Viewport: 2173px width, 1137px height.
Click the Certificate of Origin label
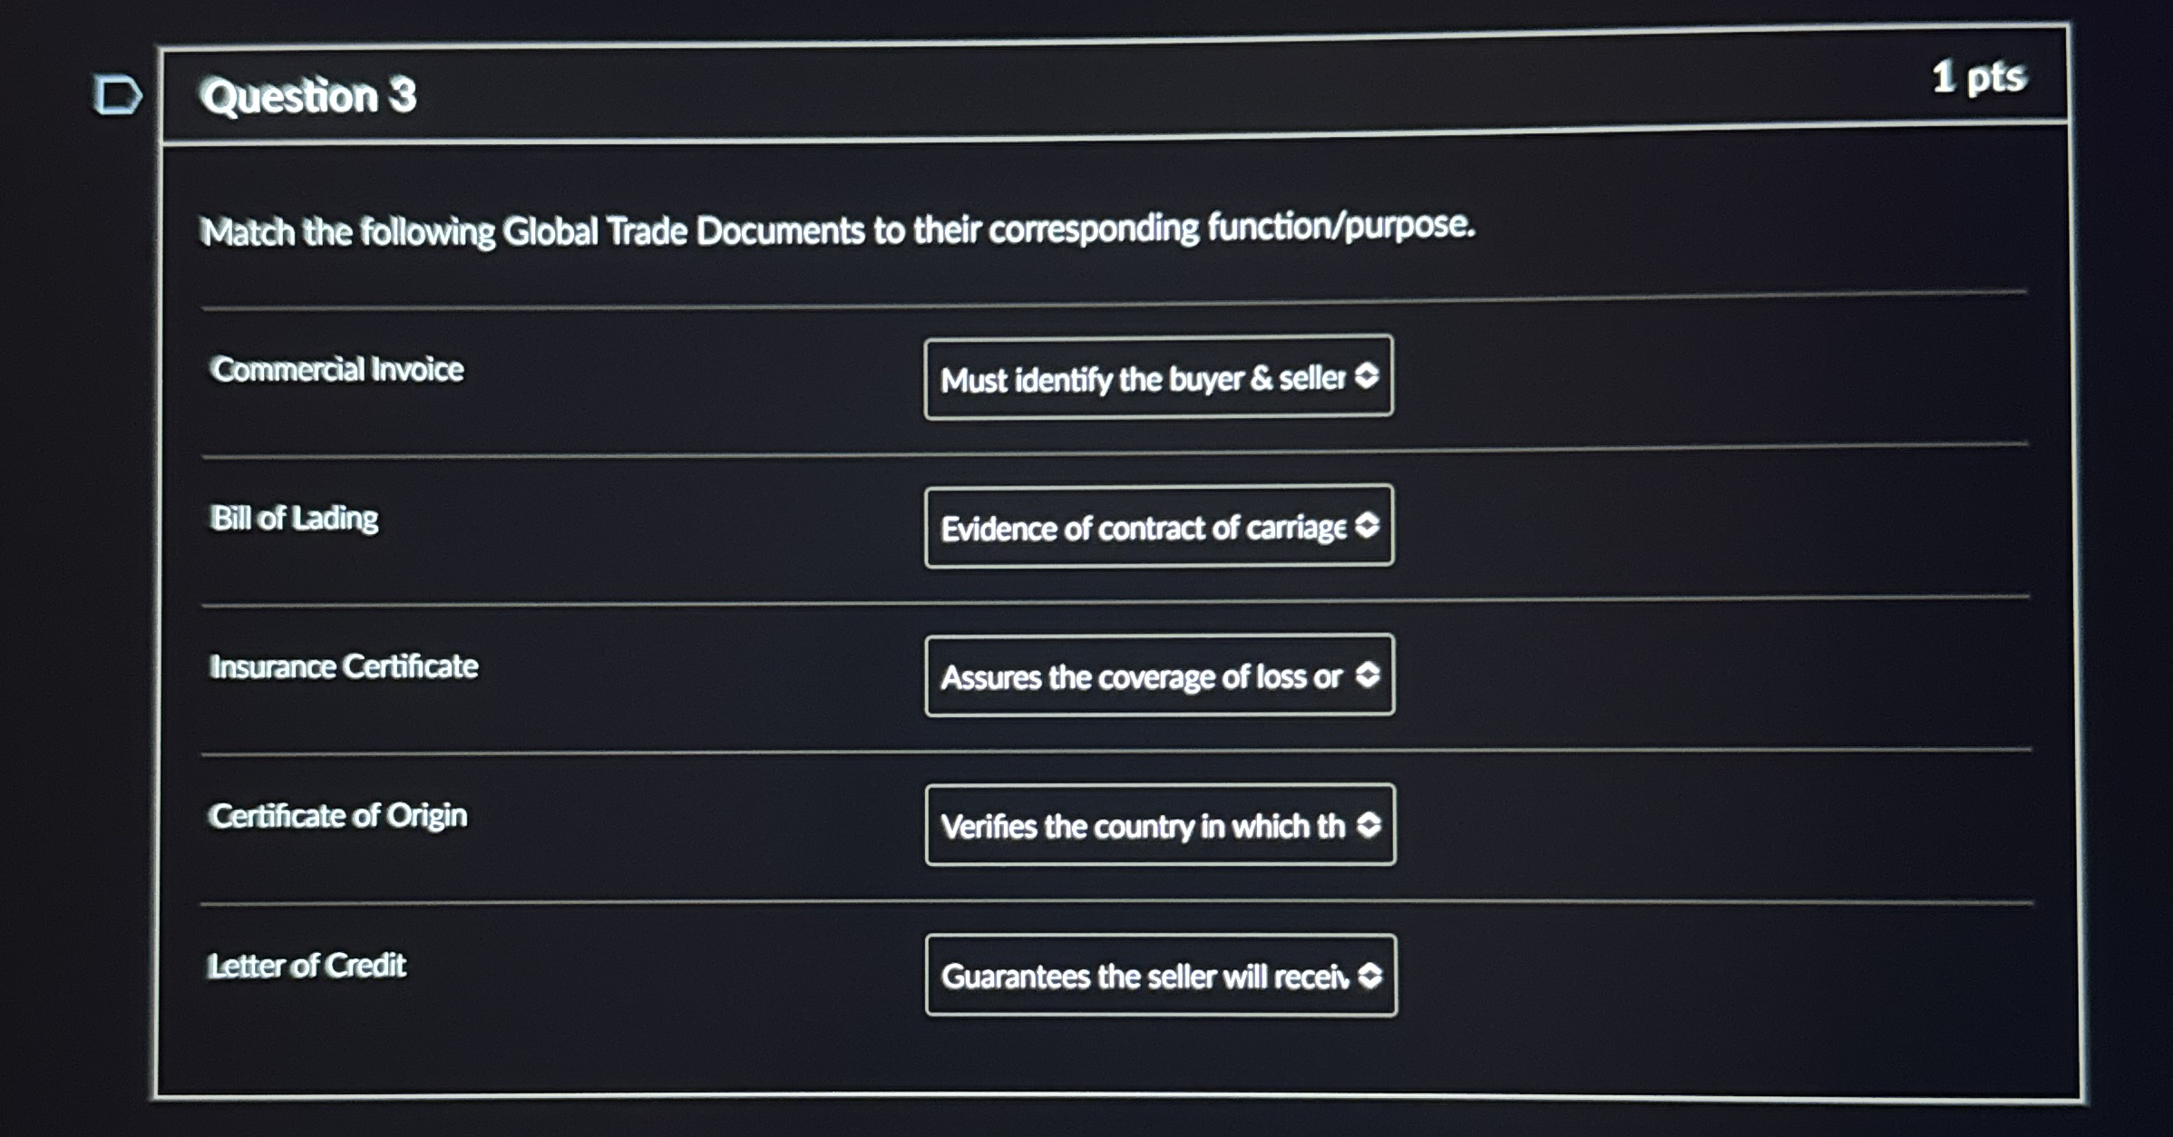pos(337,815)
